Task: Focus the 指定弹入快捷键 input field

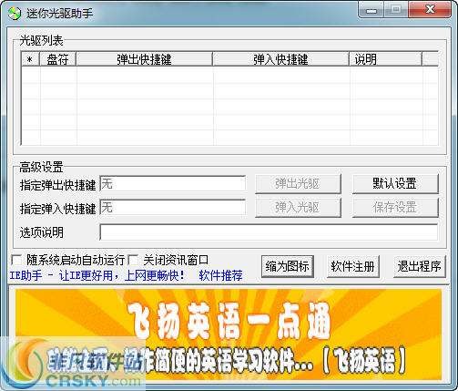Action: coord(173,207)
